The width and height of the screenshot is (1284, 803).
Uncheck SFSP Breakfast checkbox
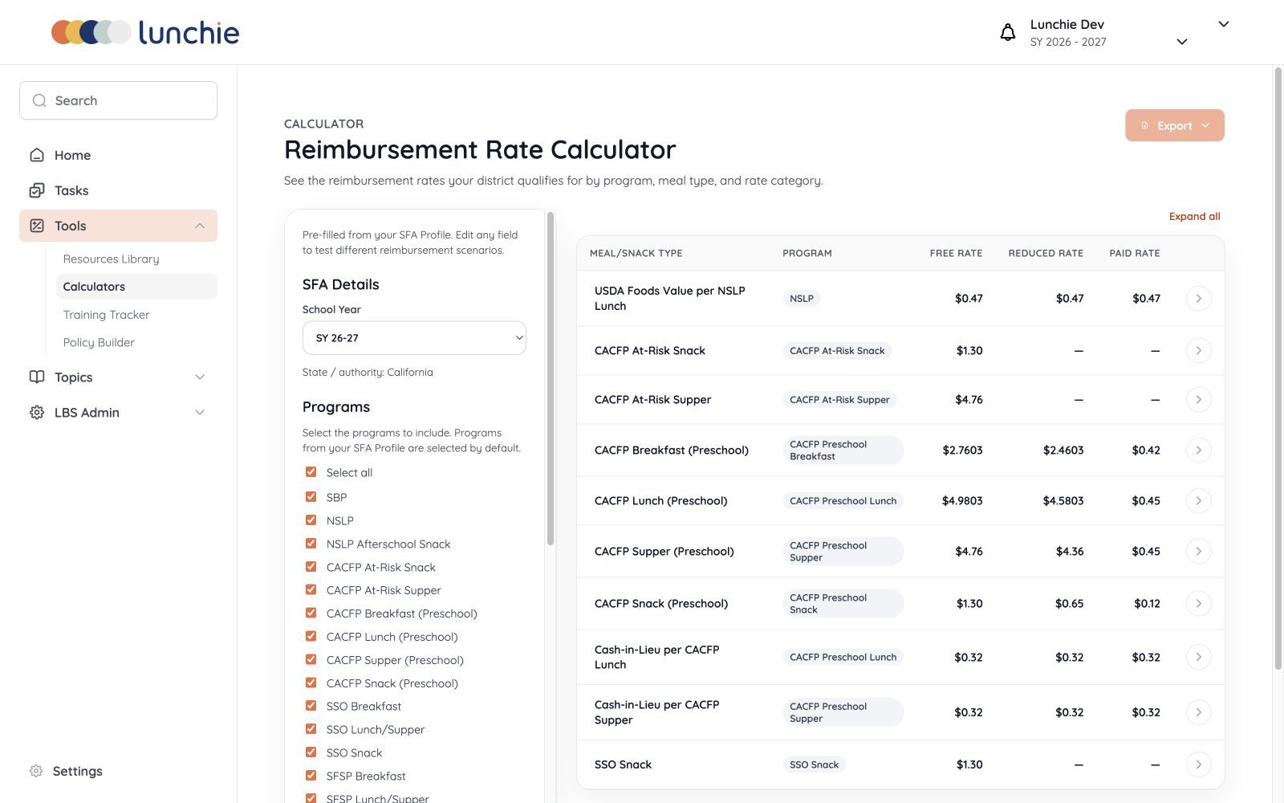(x=311, y=776)
